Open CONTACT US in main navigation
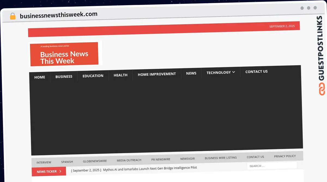 256,71
